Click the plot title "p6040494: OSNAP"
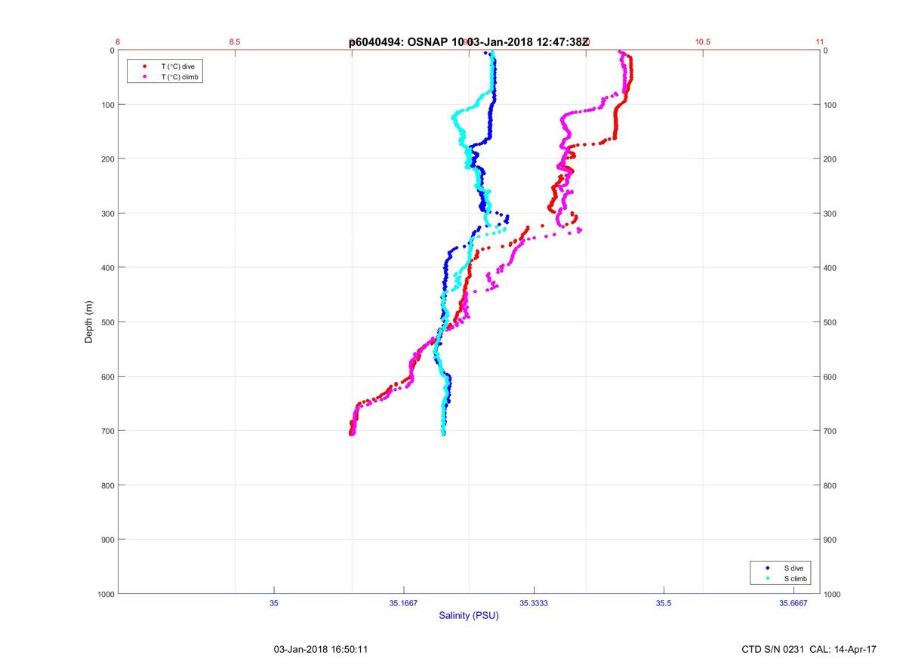 399,43
